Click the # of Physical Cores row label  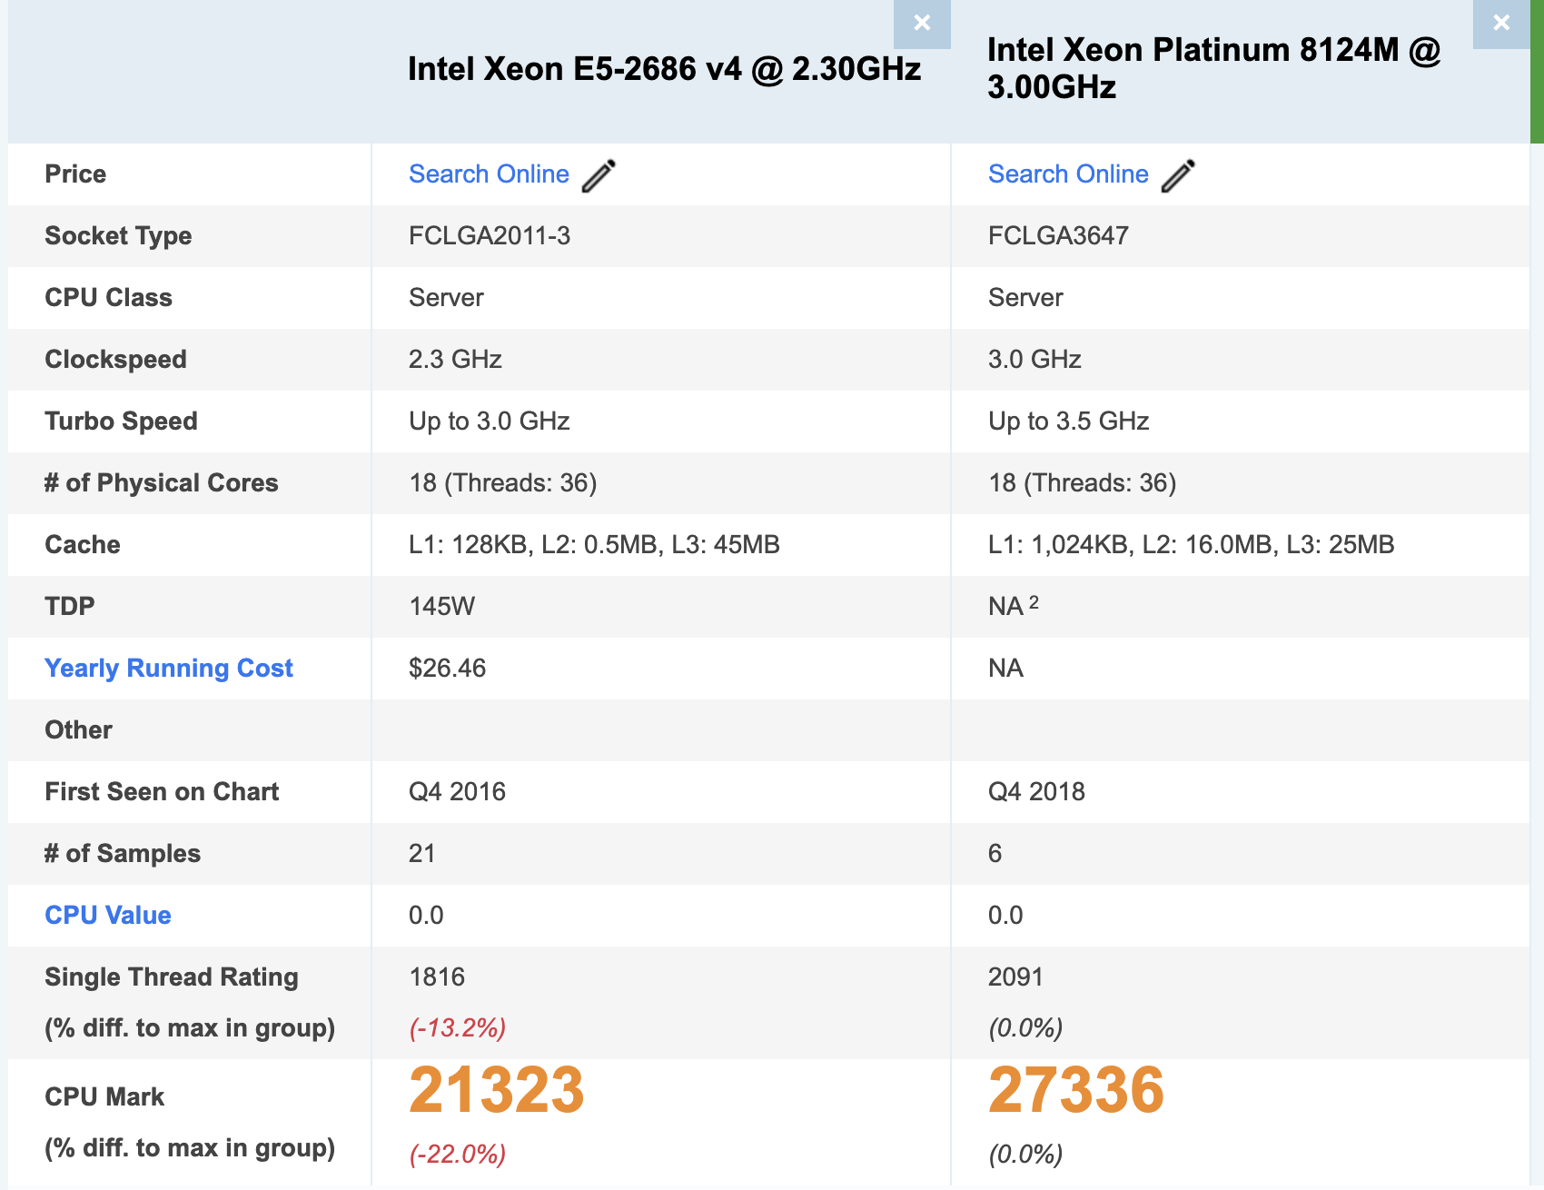(x=162, y=482)
